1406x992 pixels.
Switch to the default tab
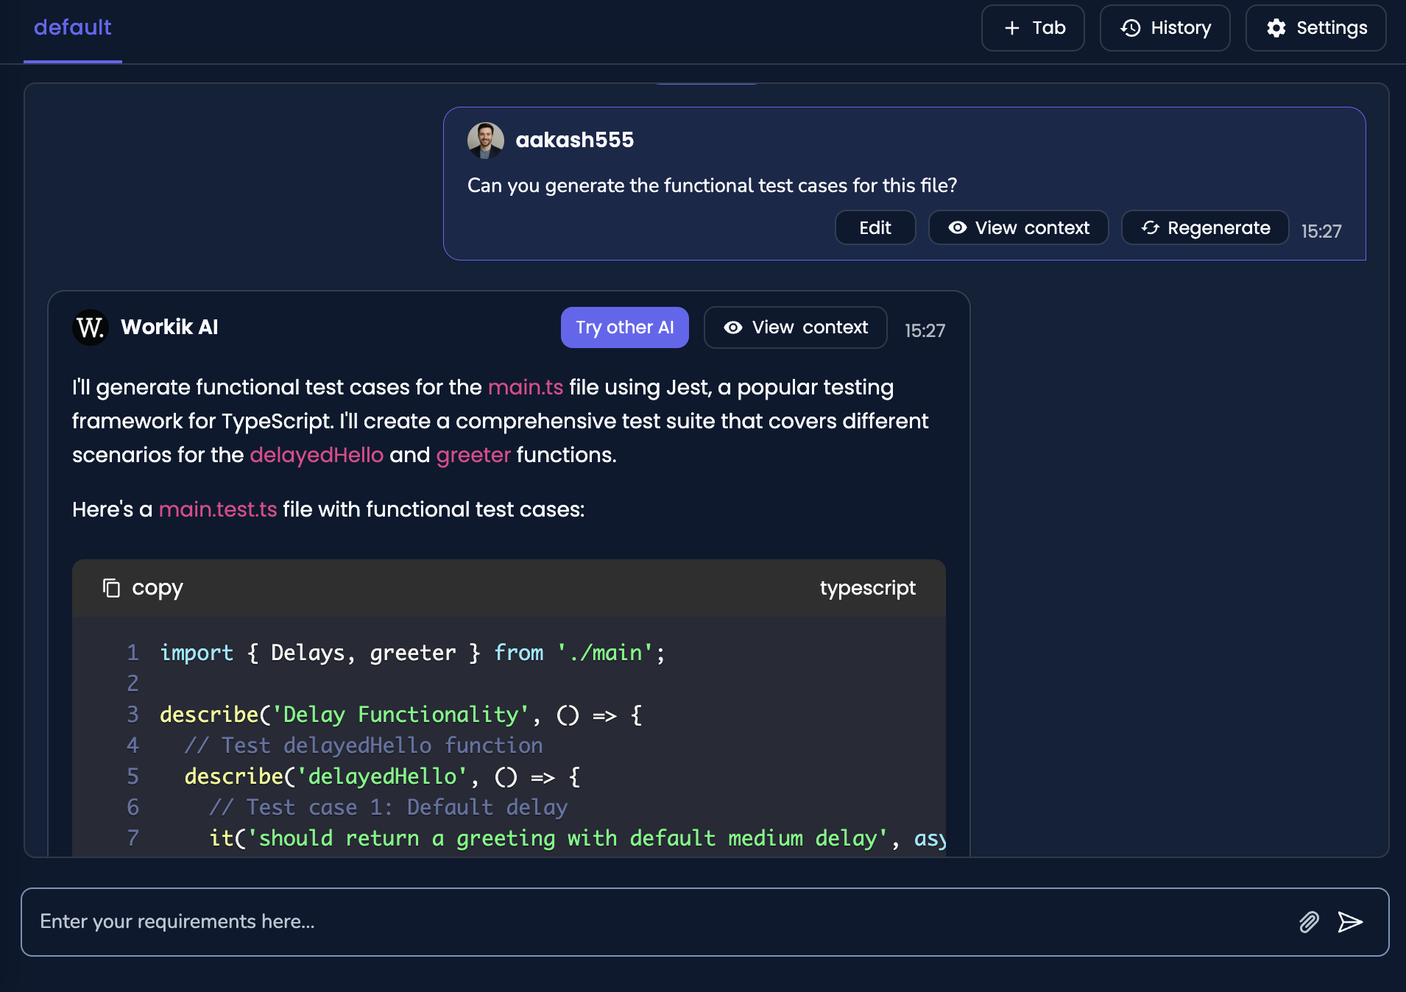coord(72,28)
